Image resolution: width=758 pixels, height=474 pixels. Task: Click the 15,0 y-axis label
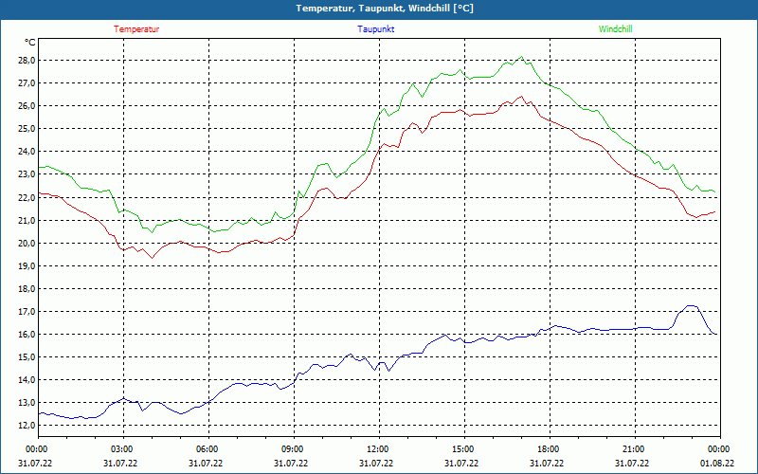click(27, 357)
